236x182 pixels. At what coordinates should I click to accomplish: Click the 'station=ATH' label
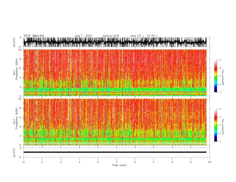coord(111,36)
